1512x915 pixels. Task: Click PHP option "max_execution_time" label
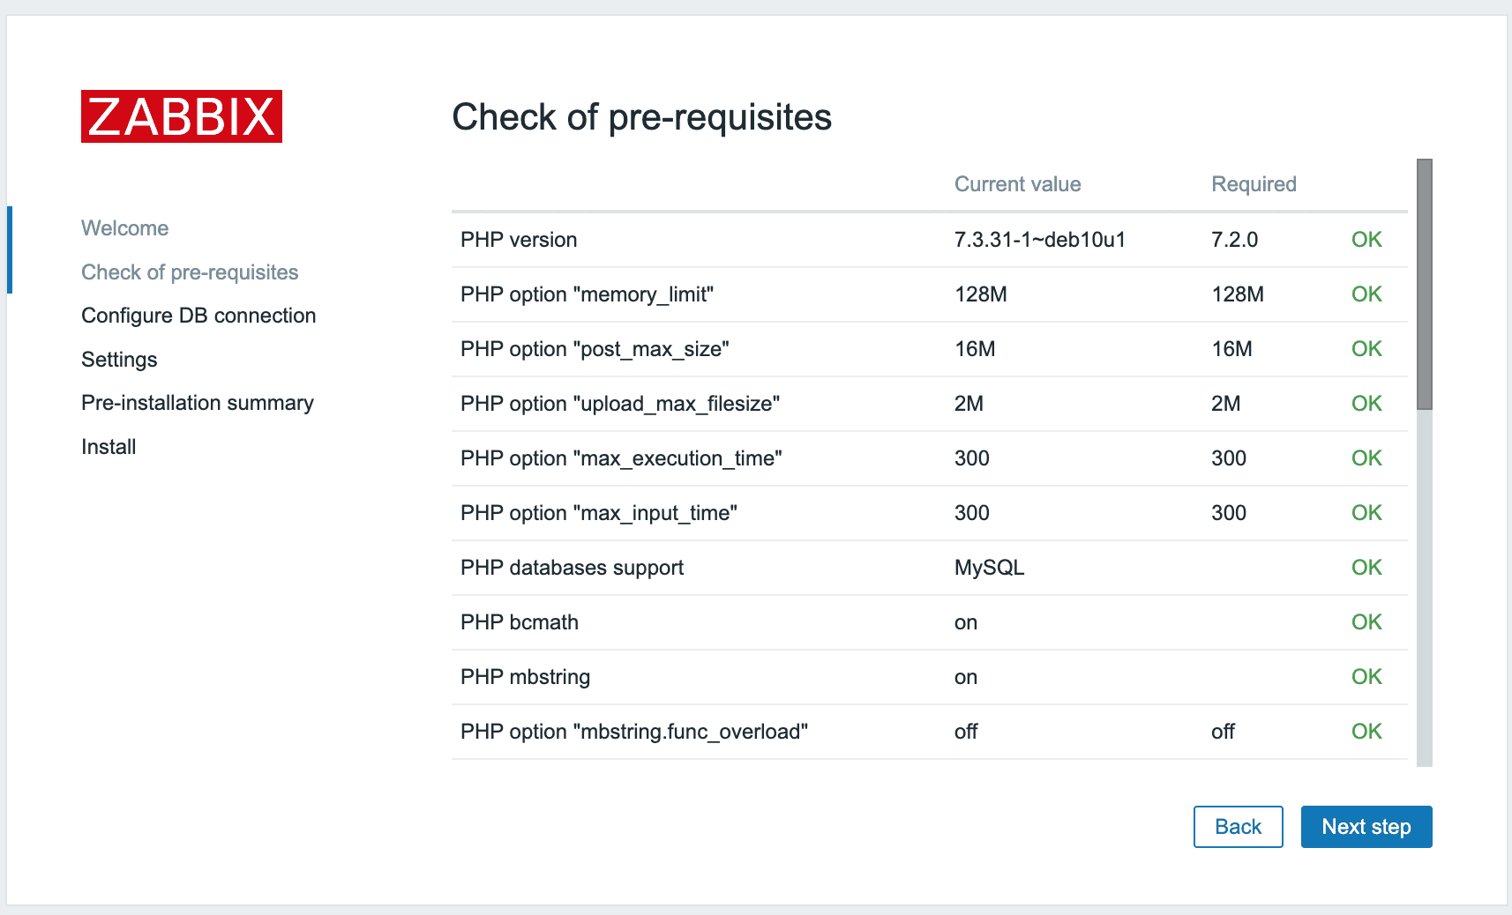point(621,458)
